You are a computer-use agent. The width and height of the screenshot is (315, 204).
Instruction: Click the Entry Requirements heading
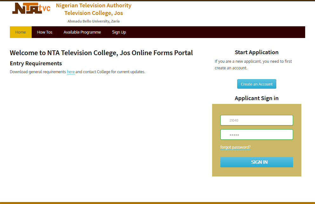[36, 64]
